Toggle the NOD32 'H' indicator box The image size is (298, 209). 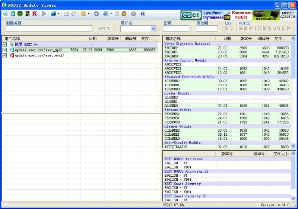coord(241,29)
